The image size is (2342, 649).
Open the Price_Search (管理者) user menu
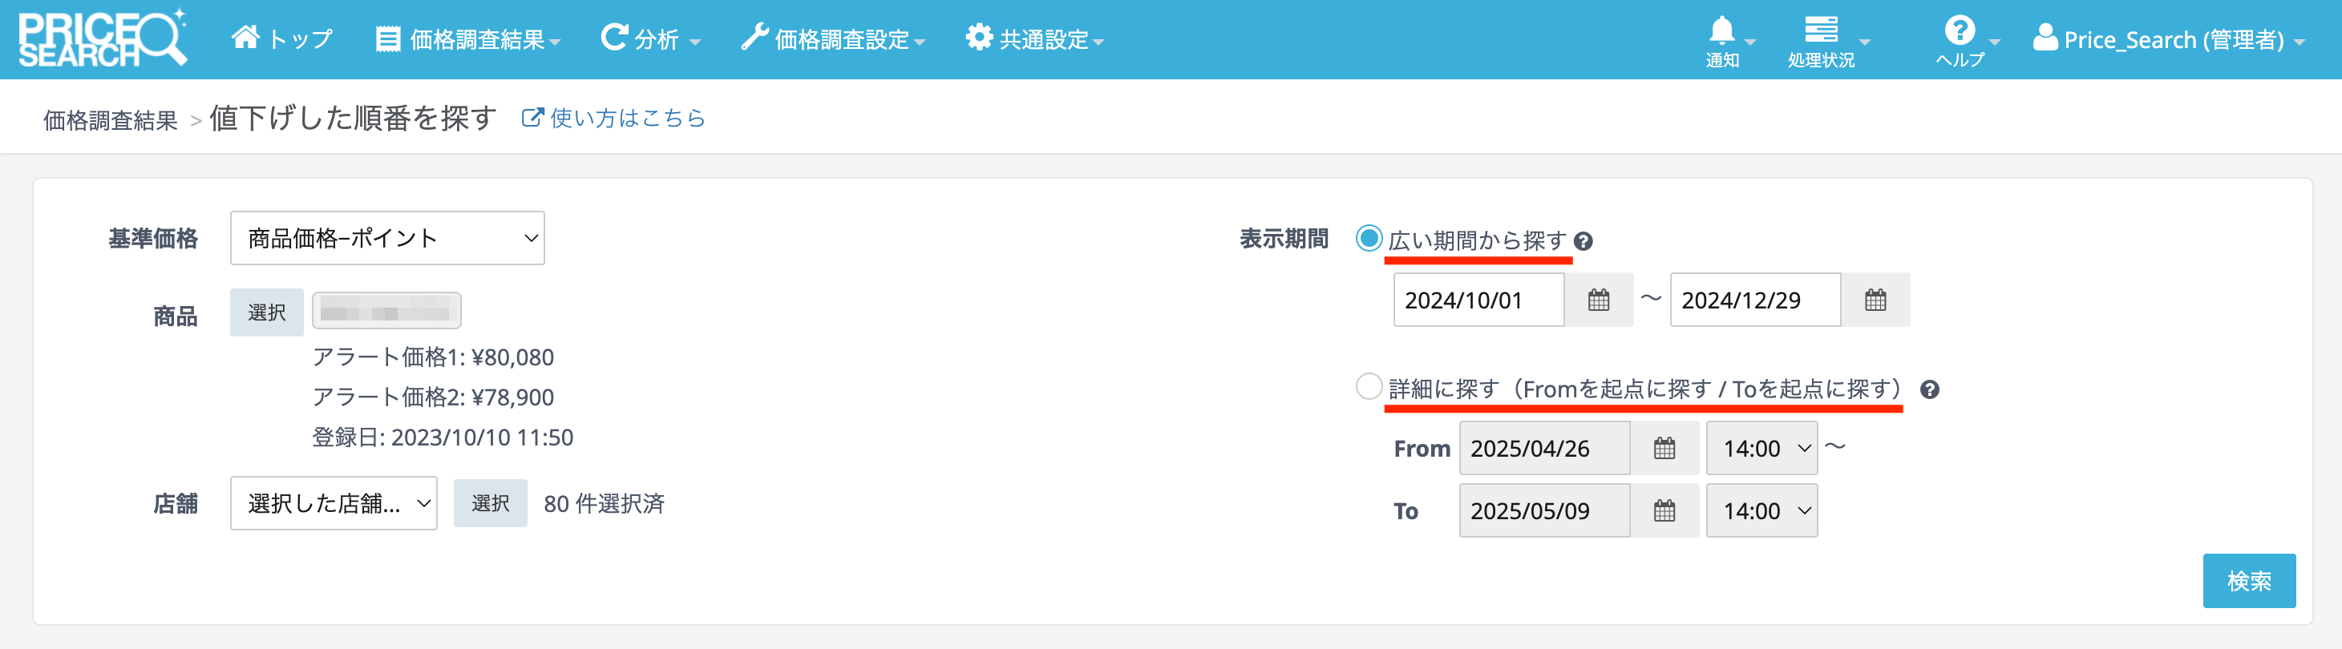2170,39
